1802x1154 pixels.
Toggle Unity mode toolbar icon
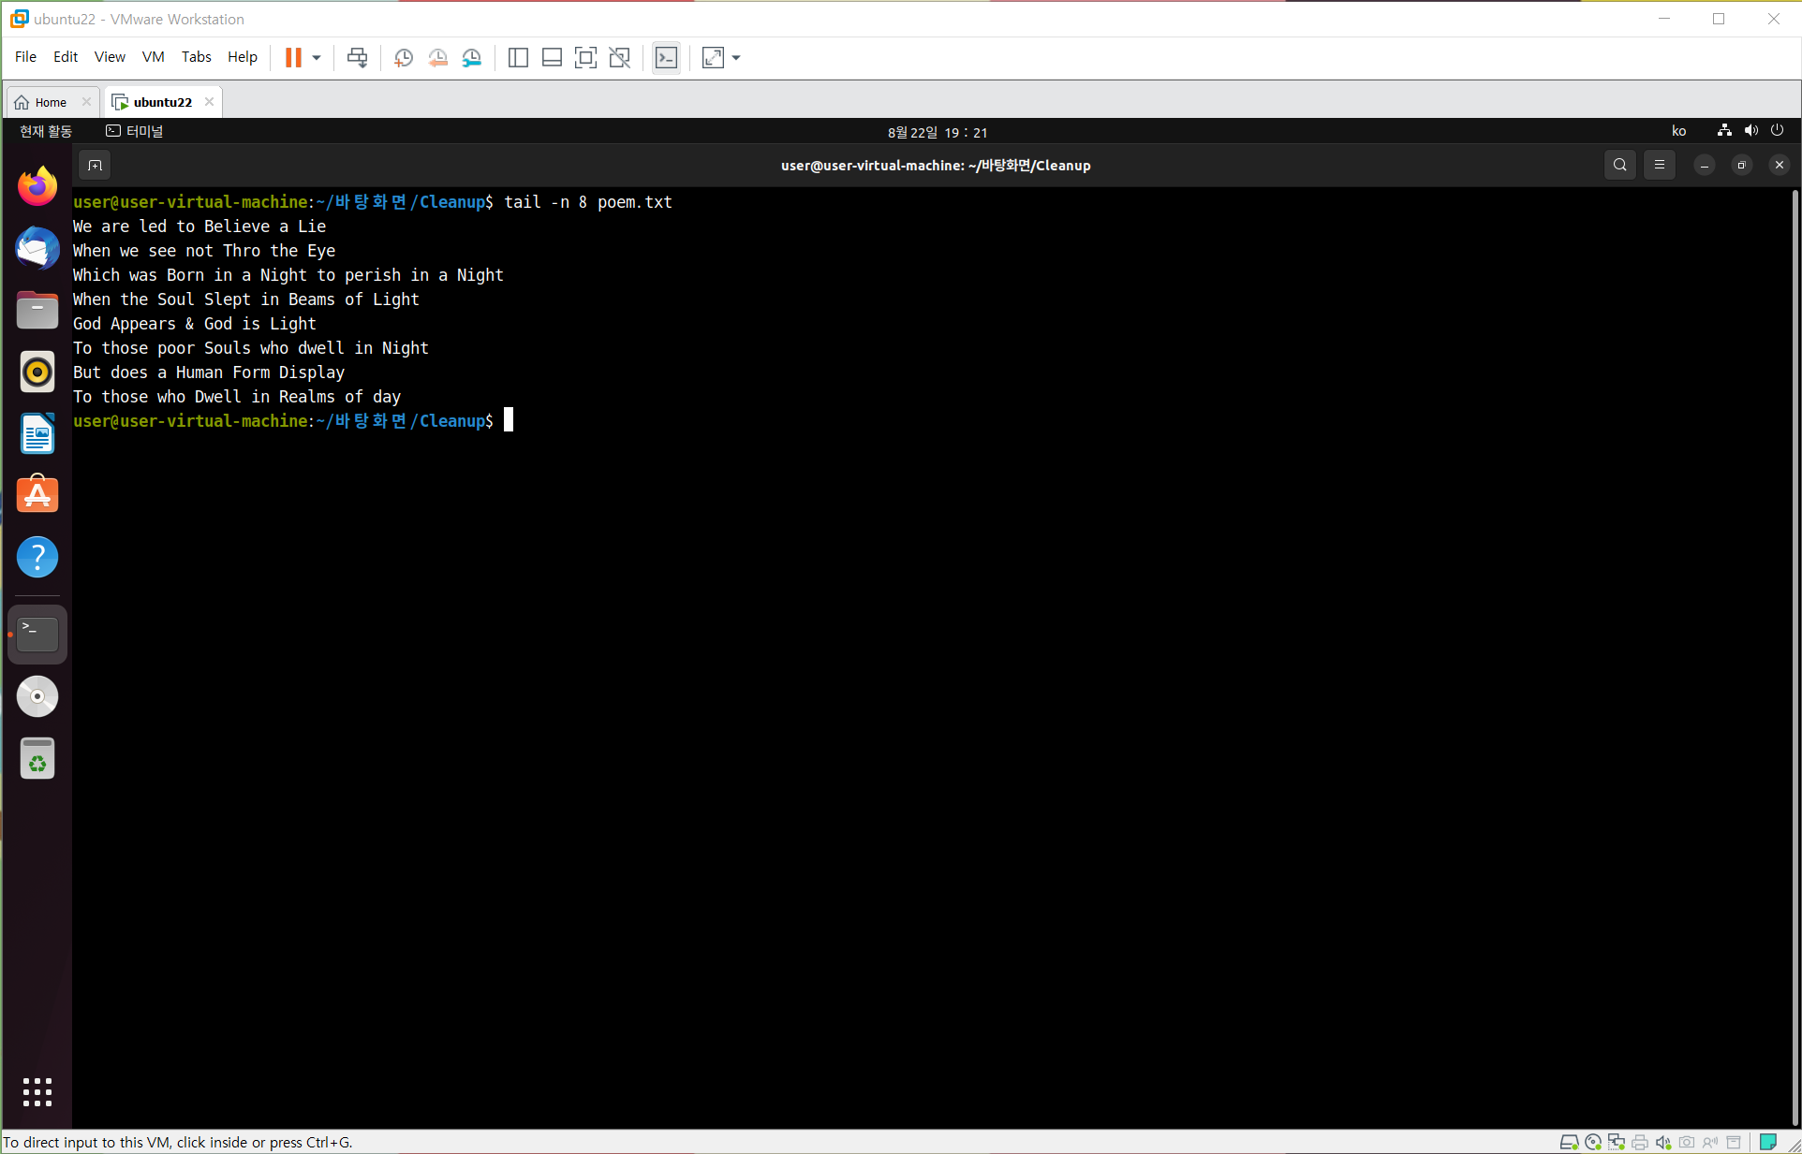[619, 58]
